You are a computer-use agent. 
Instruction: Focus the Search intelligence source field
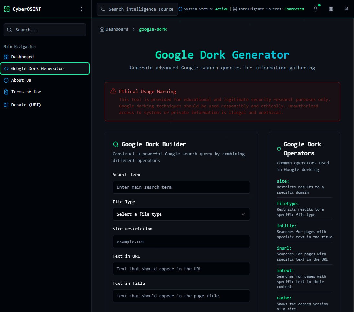point(137,9)
